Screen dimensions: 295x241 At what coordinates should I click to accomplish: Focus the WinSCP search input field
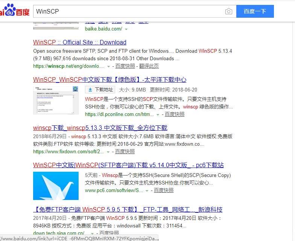[130, 11]
